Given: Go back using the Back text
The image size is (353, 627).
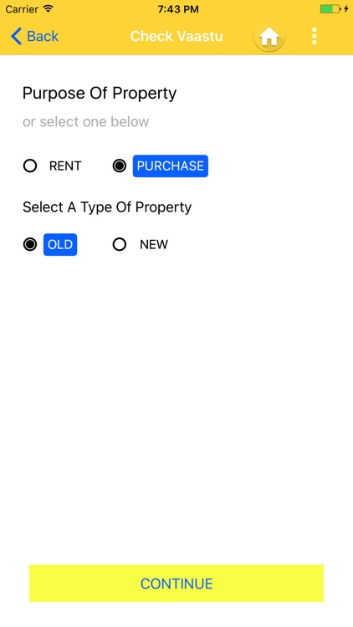Looking at the screenshot, I should pos(43,37).
